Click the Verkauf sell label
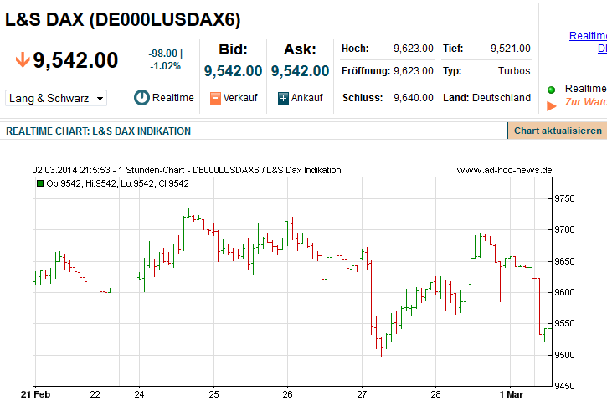The height and width of the screenshot is (411, 607). click(x=239, y=98)
